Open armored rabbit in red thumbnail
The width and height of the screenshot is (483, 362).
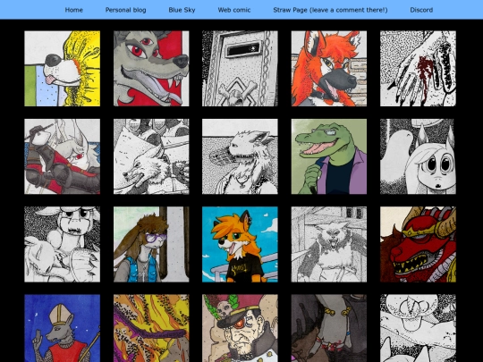pyautogui.click(x=63, y=156)
